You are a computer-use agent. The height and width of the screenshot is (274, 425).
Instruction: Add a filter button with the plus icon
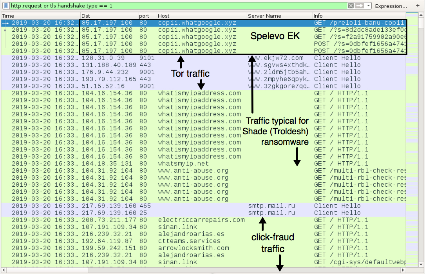(418, 6)
